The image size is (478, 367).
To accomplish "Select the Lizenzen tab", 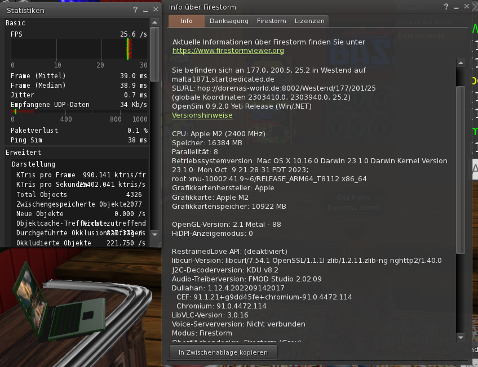I will coord(309,21).
